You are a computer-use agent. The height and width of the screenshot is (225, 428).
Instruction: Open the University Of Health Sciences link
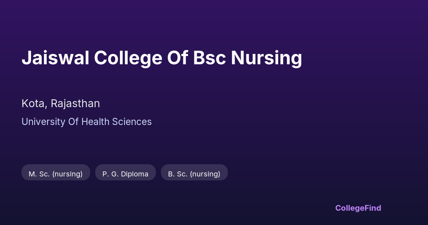(86, 122)
